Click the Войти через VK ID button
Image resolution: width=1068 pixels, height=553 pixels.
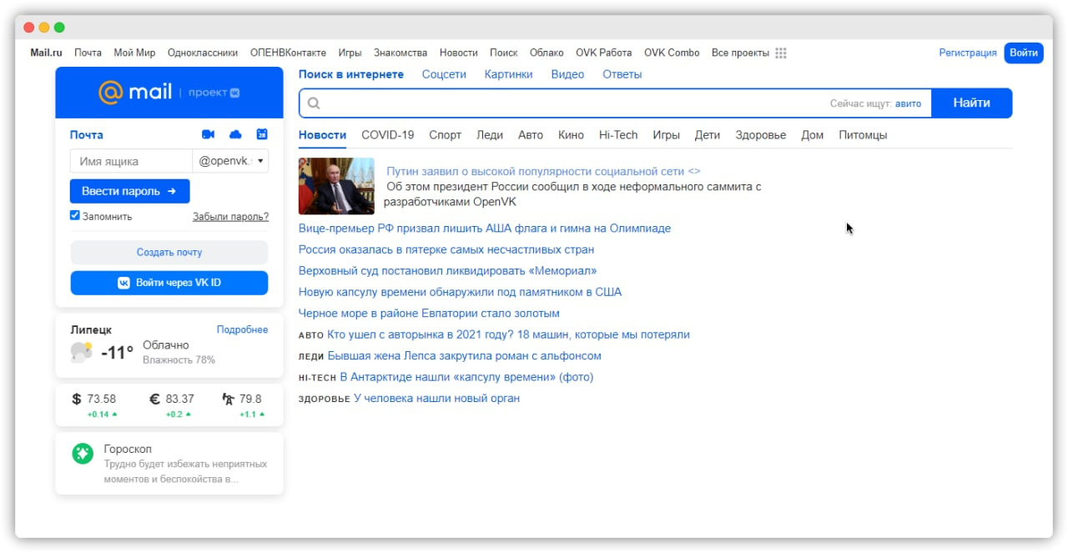point(169,283)
